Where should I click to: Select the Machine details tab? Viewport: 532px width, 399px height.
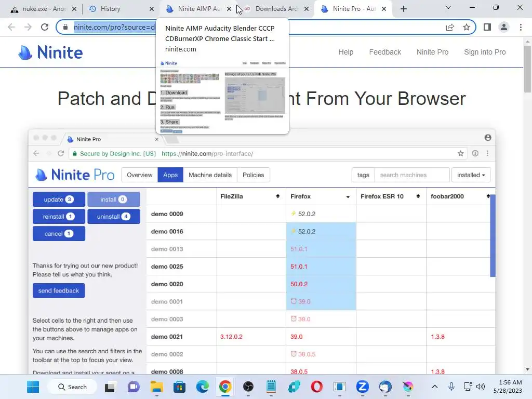tap(210, 175)
